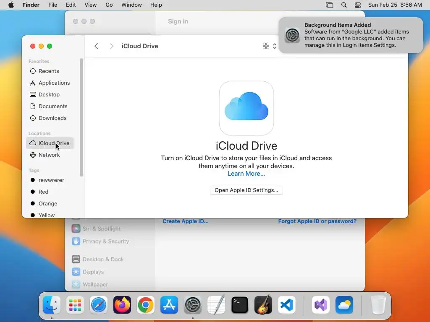Follow the Learn More... link

tap(246, 174)
